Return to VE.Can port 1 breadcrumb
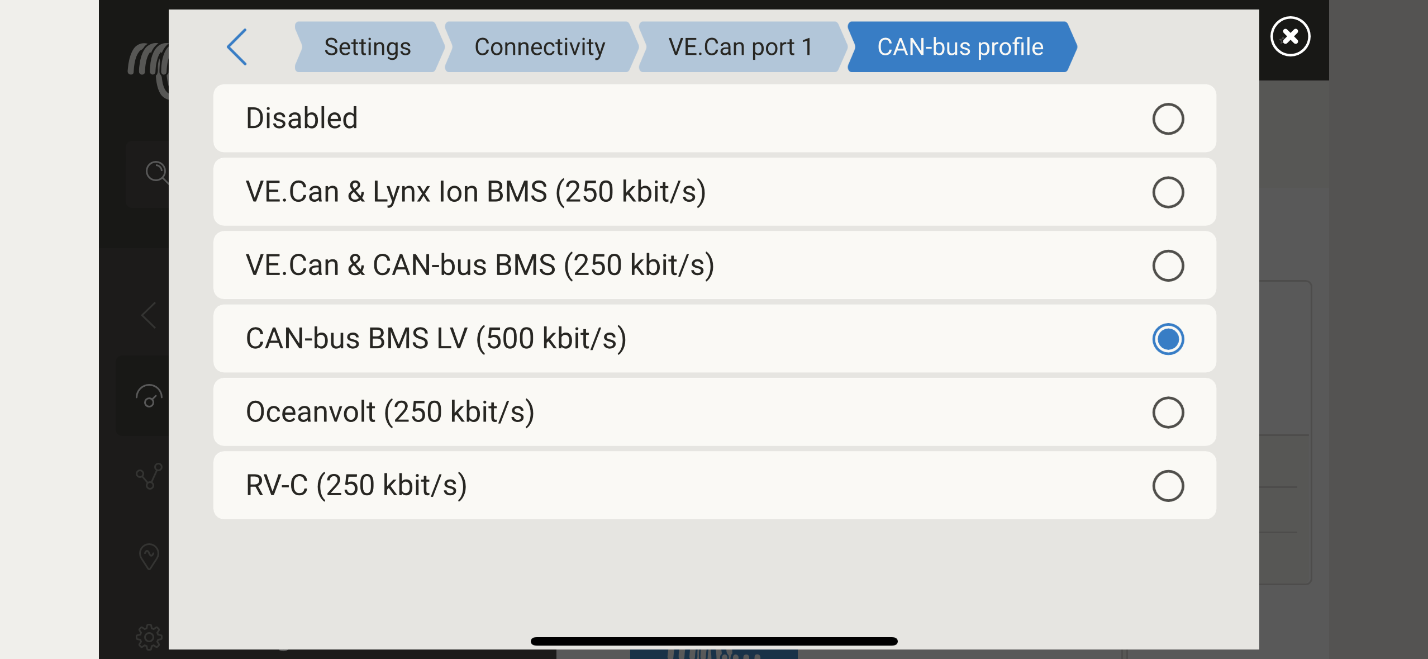Image resolution: width=1428 pixels, height=659 pixels. (x=740, y=47)
